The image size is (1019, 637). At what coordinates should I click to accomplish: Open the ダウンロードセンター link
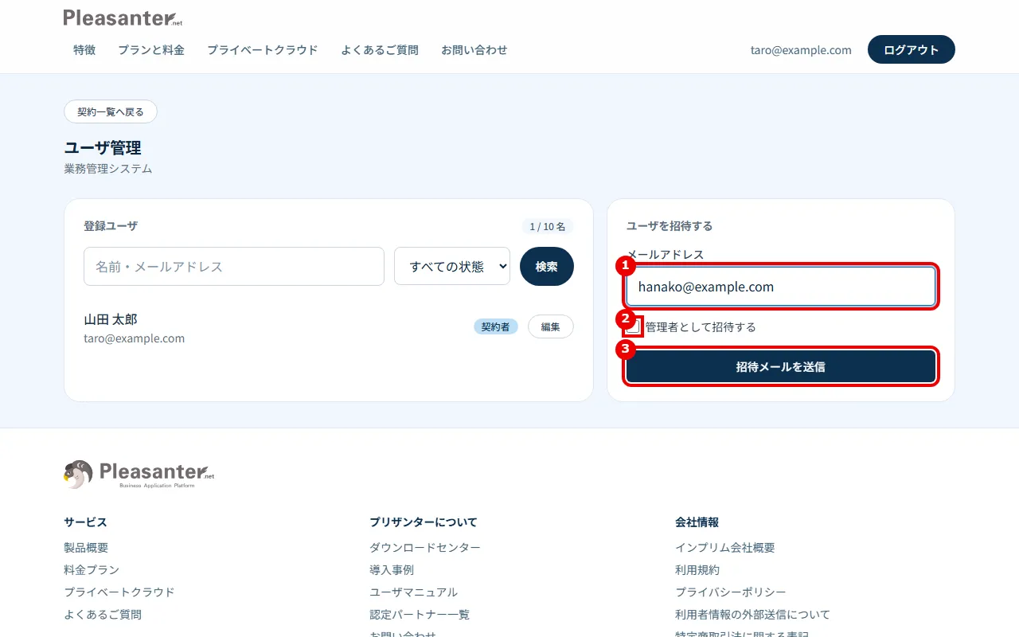425,548
